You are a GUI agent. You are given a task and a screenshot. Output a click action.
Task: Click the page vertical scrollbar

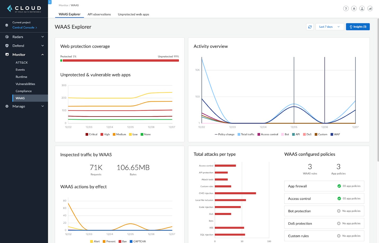[x=378, y=90]
